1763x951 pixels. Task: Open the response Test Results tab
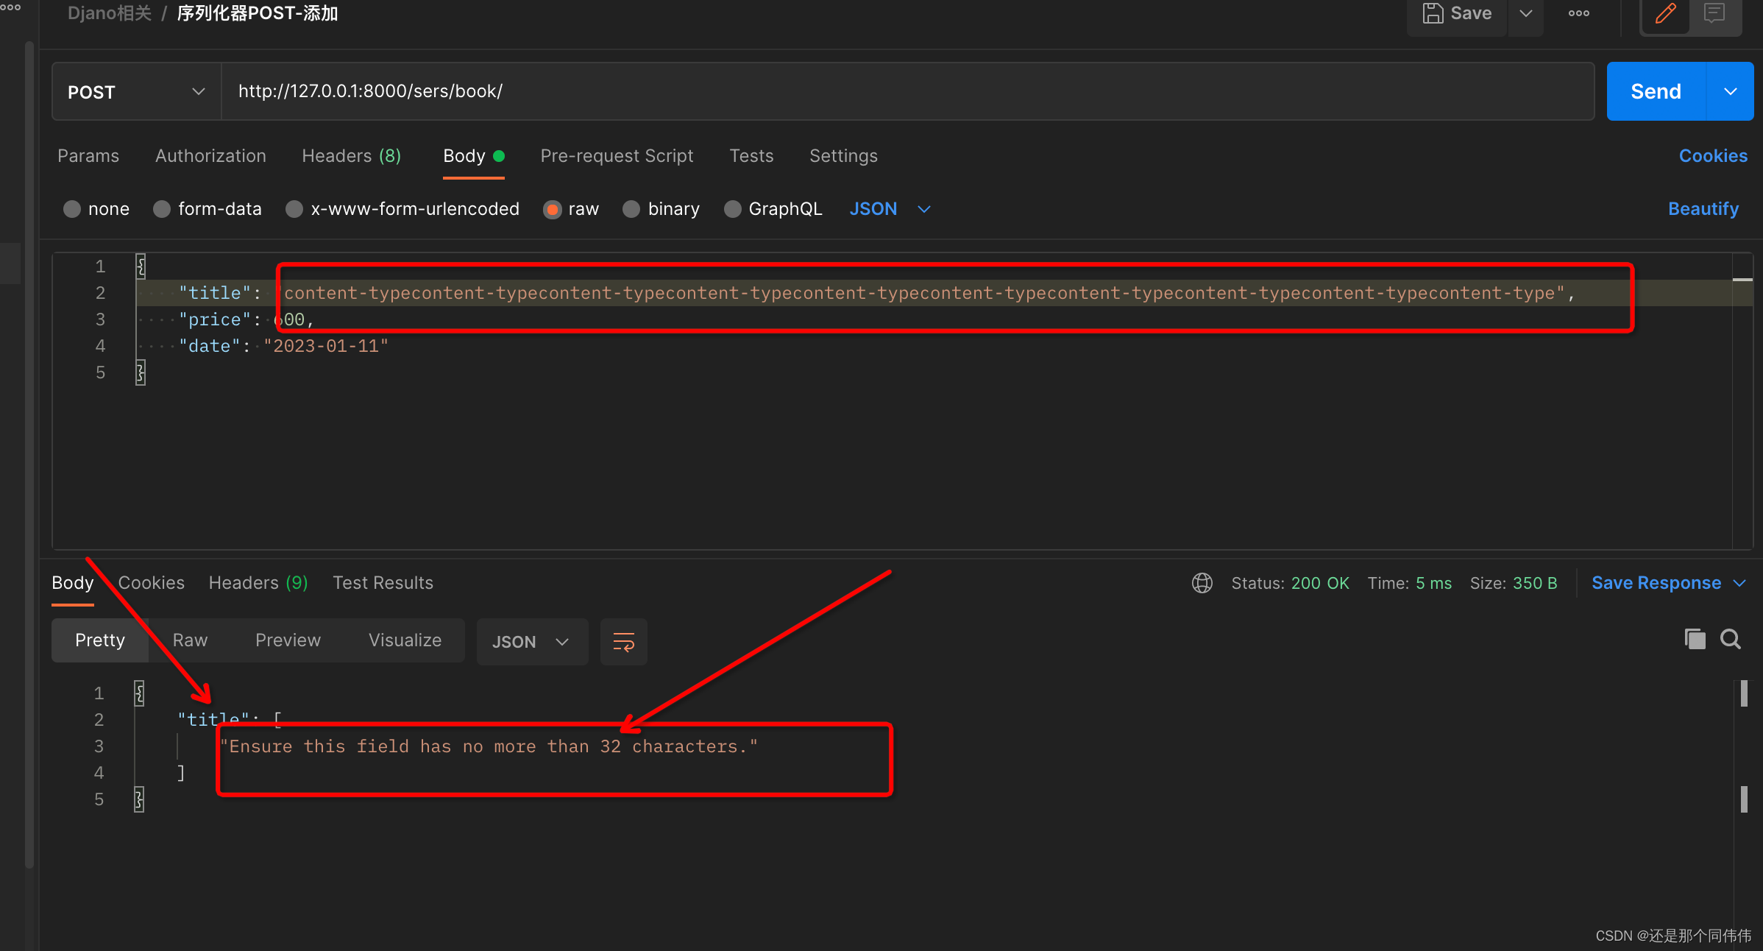pos(383,583)
